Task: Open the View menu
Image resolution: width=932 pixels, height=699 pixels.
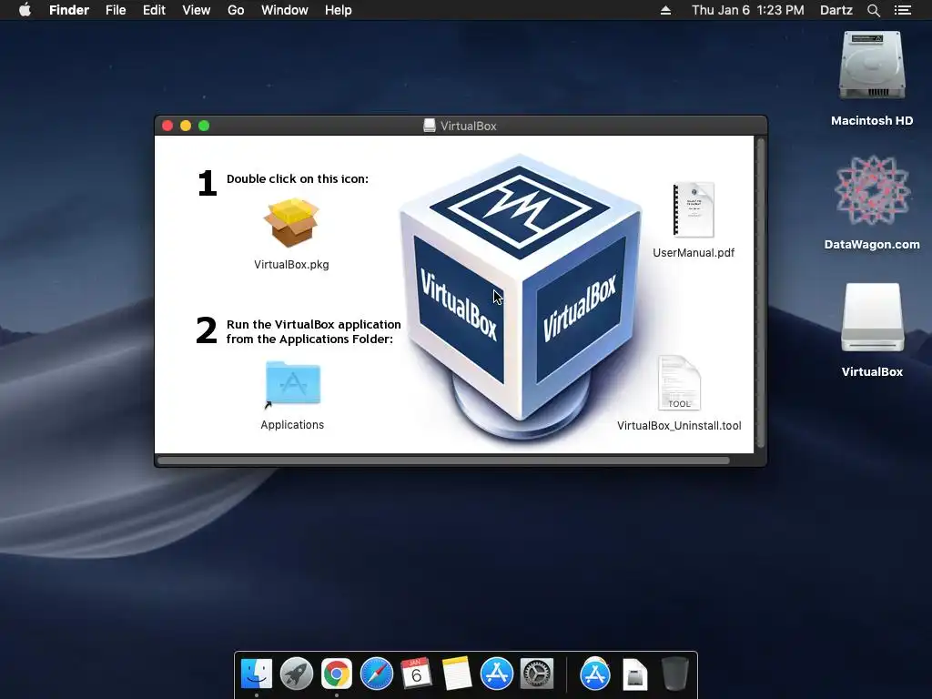Action: coord(197,10)
